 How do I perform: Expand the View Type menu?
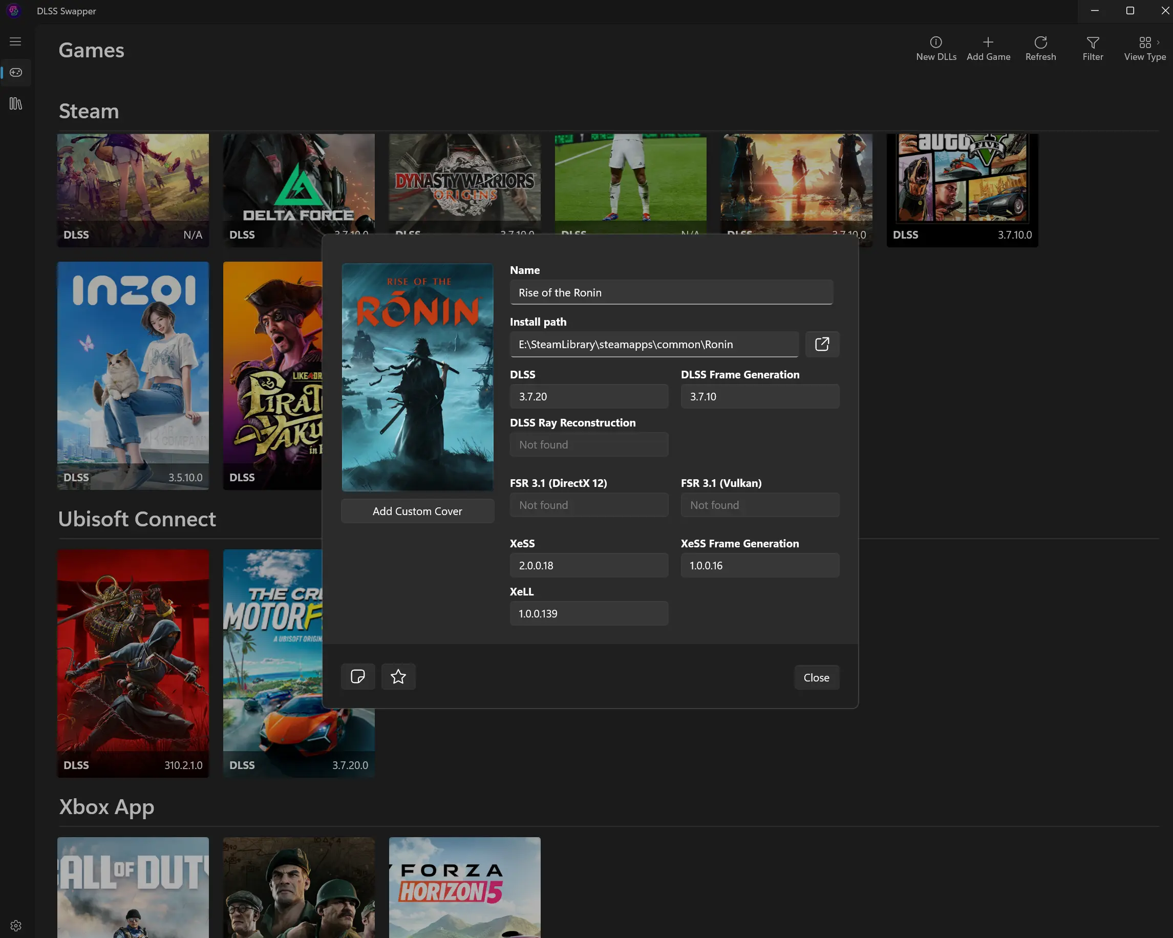coord(1145,49)
